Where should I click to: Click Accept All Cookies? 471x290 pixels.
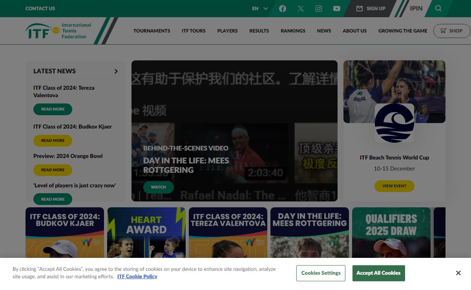coord(378,273)
